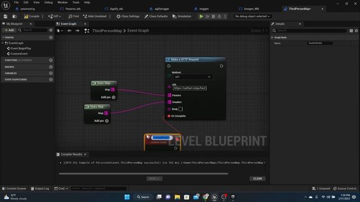Open play options three-dot menu
Screen dimensions: 360x202
[x=225, y=16]
